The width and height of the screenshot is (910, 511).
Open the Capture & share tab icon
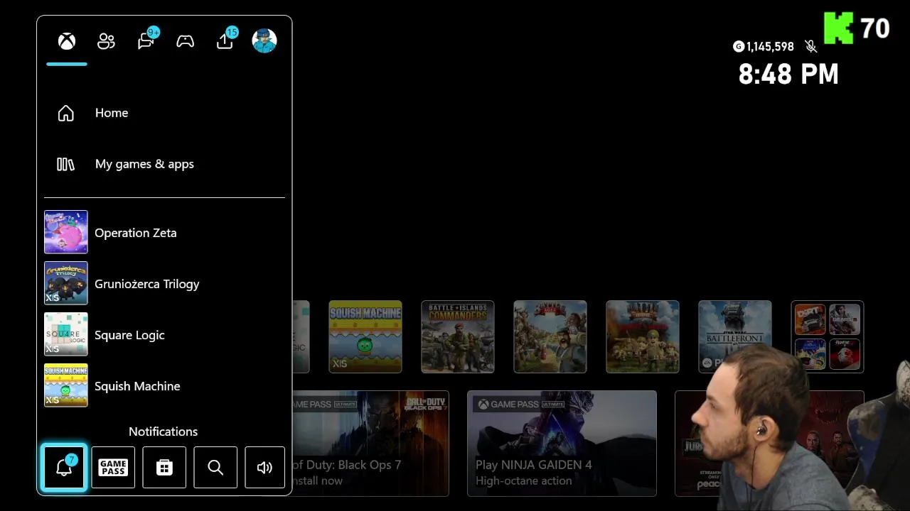[225, 40]
